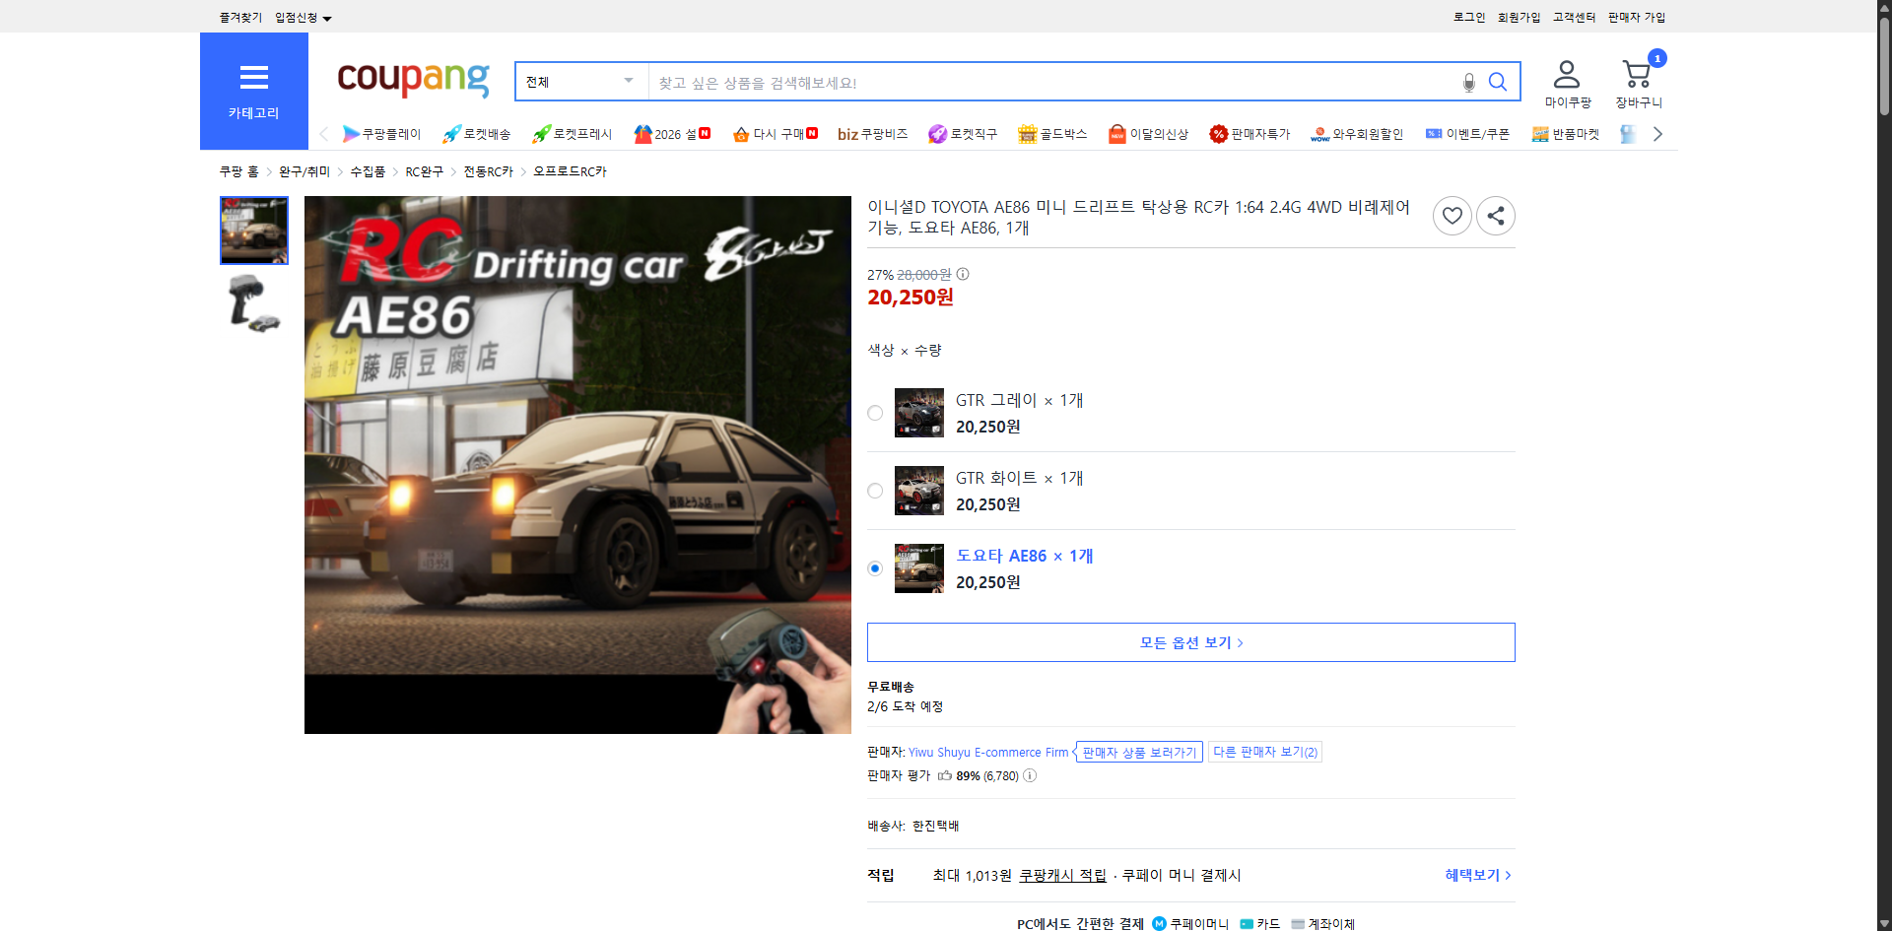Click the right arrow to show more categories
Viewport: 1892px width, 931px height.
click(x=1657, y=134)
